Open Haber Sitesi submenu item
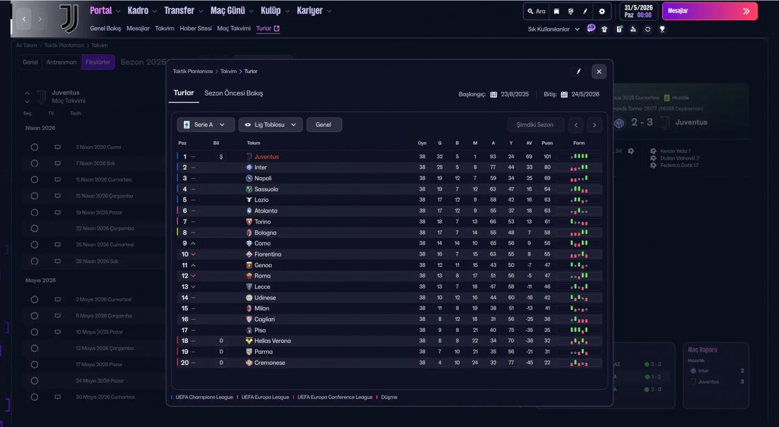Viewport: 779px width, 427px height. coord(196,29)
